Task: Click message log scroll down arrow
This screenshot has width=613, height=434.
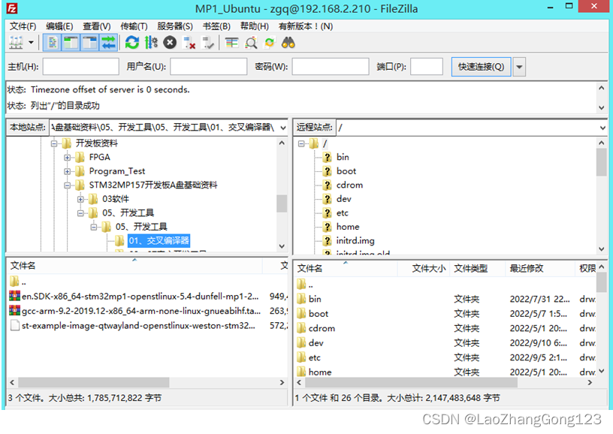Action: pyautogui.click(x=601, y=107)
